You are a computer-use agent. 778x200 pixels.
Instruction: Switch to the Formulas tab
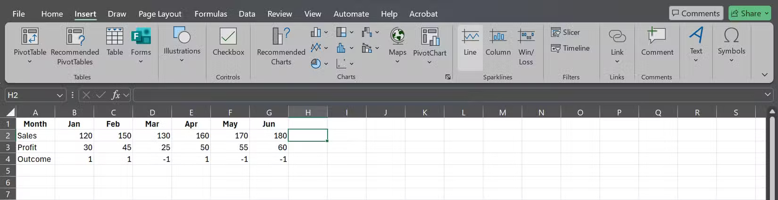[211, 14]
